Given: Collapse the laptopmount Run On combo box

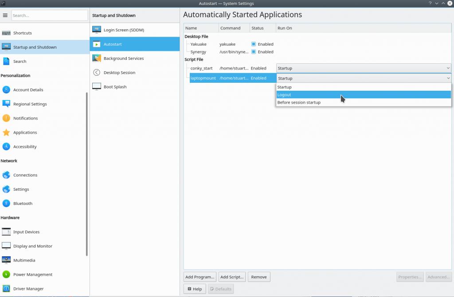Looking at the screenshot, I should pos(364,78).
